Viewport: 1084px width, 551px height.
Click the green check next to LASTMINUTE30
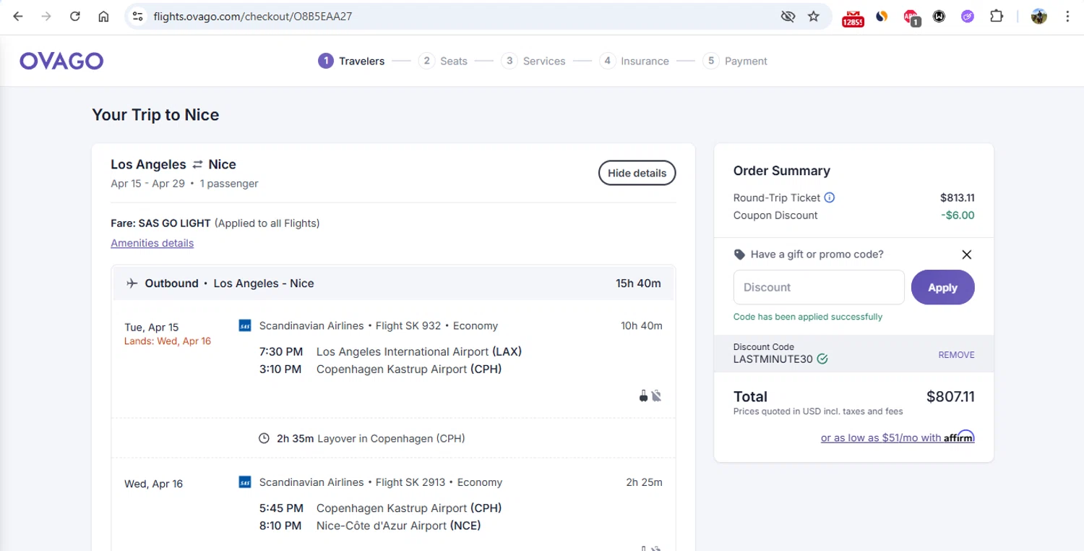point(822,359)
